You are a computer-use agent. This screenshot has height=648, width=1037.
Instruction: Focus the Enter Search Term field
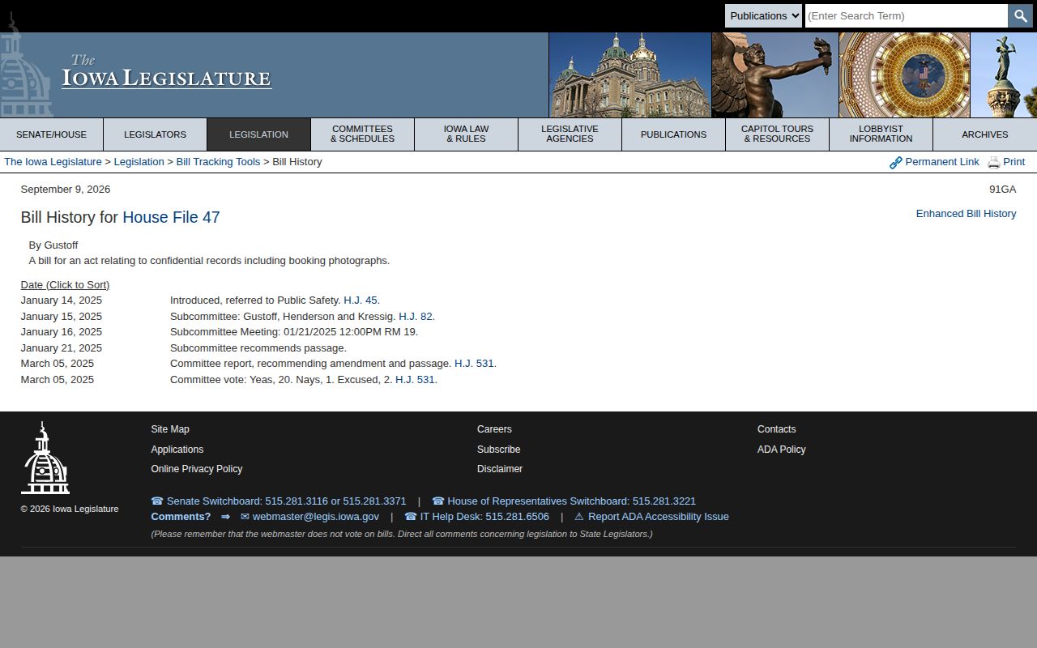point(906,15)
